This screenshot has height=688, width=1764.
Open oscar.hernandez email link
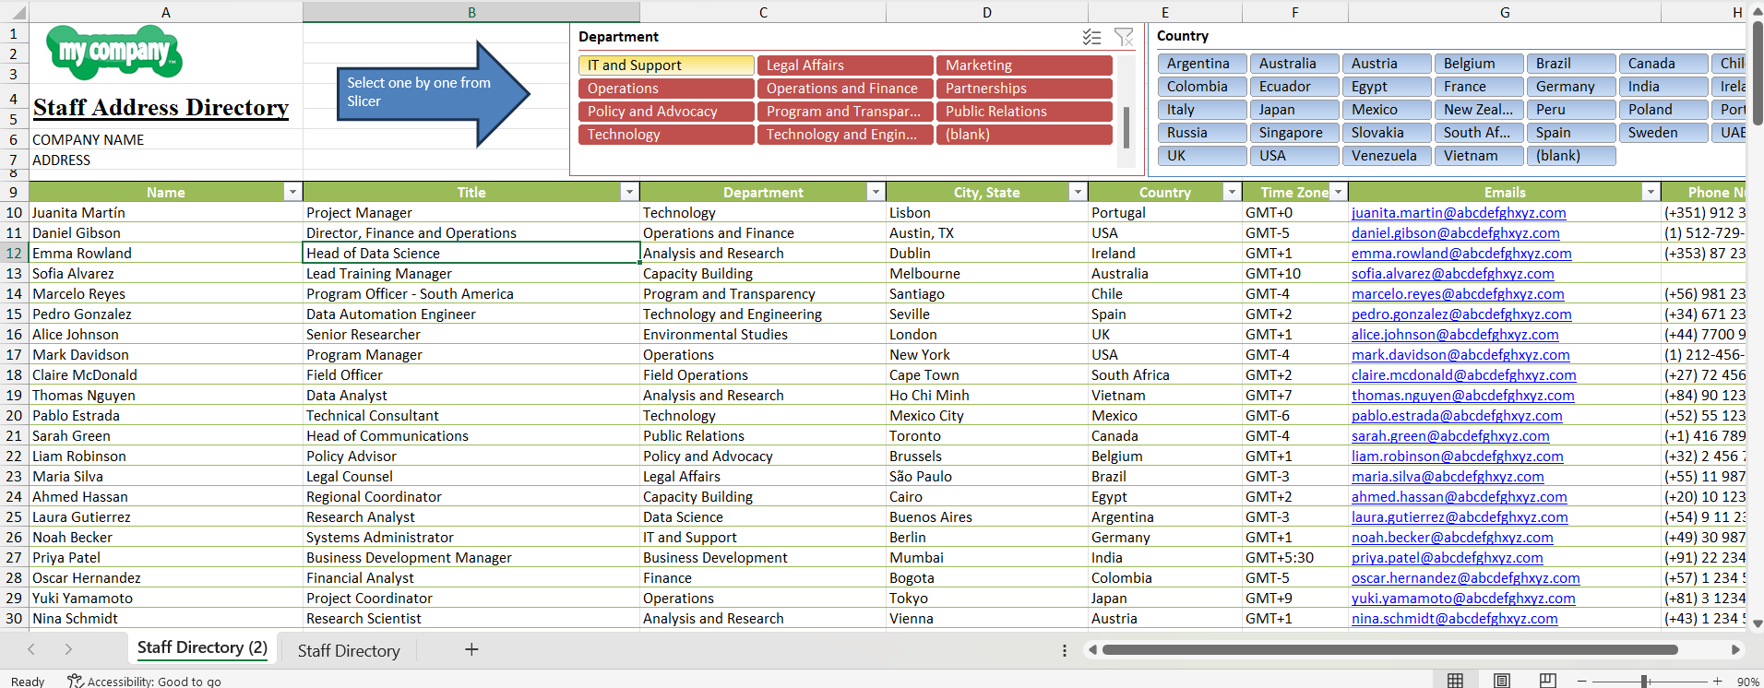(1465, 578)
